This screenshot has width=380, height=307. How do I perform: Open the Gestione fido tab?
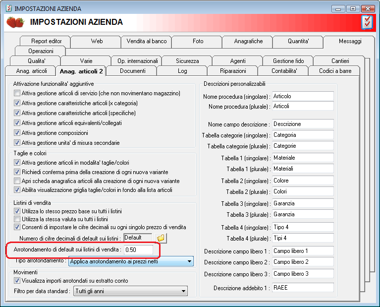[x=288, y=61]
